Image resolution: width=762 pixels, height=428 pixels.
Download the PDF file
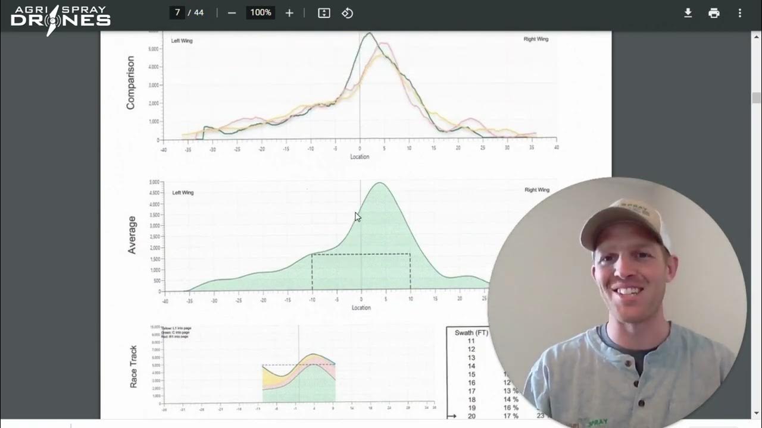688,13
